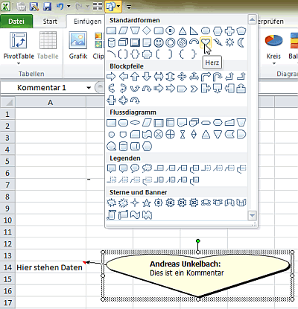Select the flowchart Or circle shape
Screen dimensions: 298x309
(171, 134)
